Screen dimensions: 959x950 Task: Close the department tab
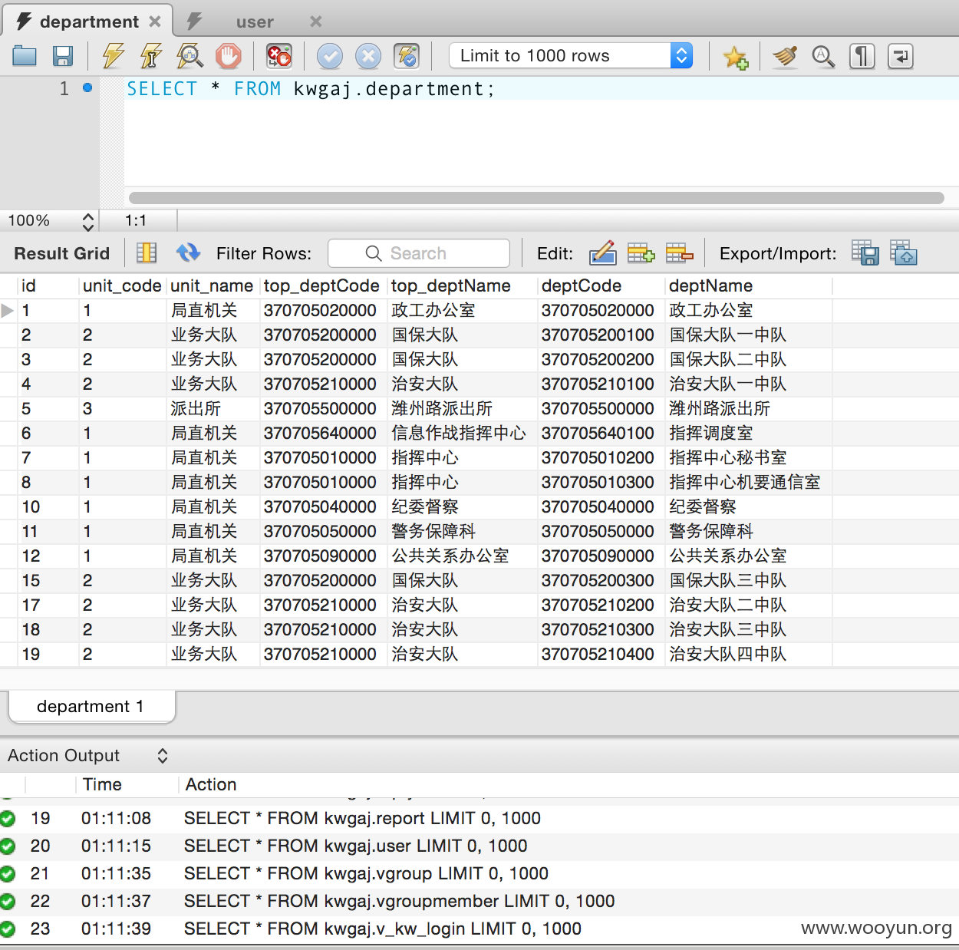pyautogui.click(x=155, y=21)
